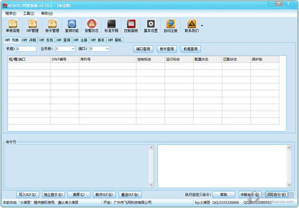Switch to the ONT 注册 tab
Viewport: 299px width, 208px height.
coord(80,40)
